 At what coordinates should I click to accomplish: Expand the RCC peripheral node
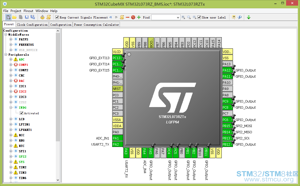tap(11, 135)
